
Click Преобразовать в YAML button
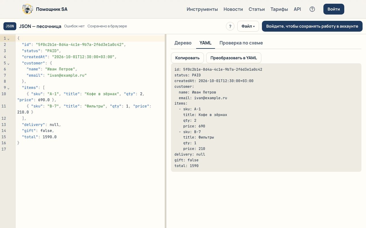coord(234,58)
